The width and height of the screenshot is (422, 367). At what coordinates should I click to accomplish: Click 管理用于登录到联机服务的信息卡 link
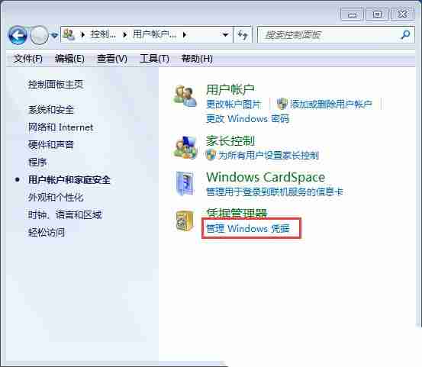(x=275, y=192)
